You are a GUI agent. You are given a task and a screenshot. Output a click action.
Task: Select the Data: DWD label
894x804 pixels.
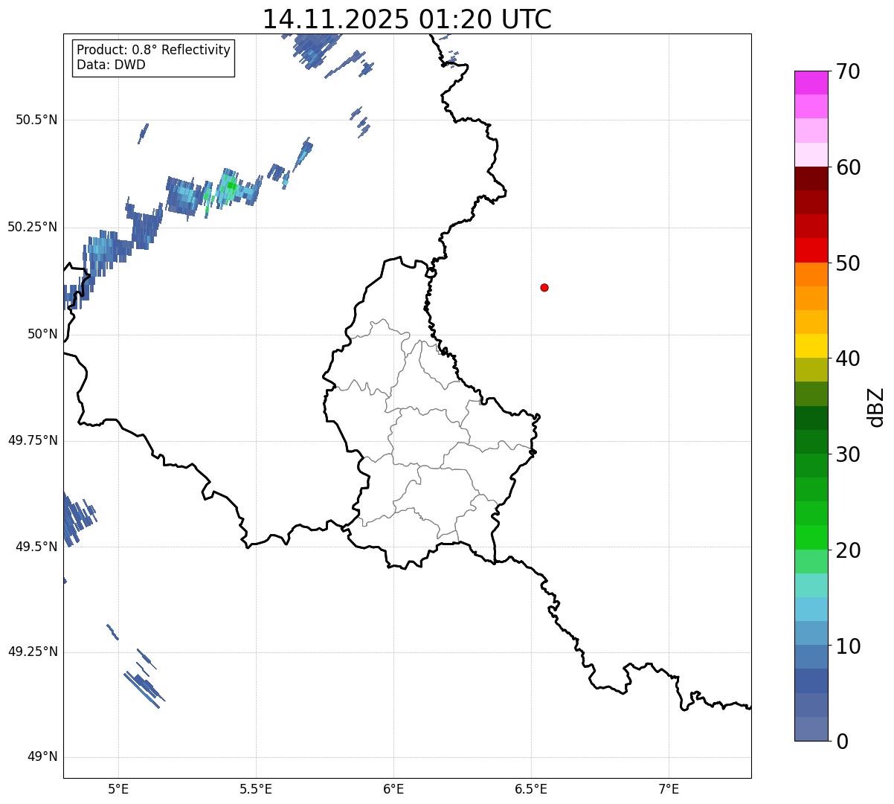(111, 65)
